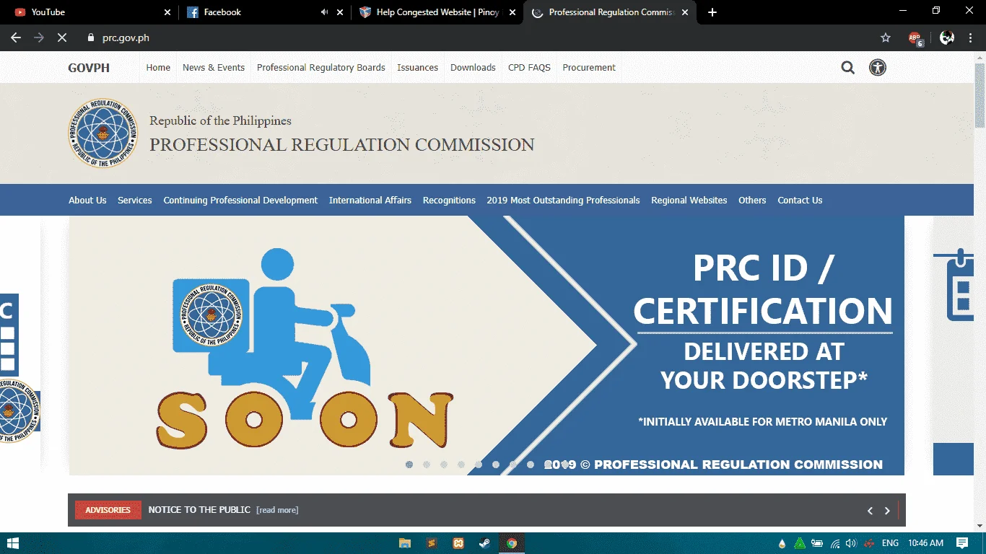Open the 10:46 AM clock calendar

(926, 543)
